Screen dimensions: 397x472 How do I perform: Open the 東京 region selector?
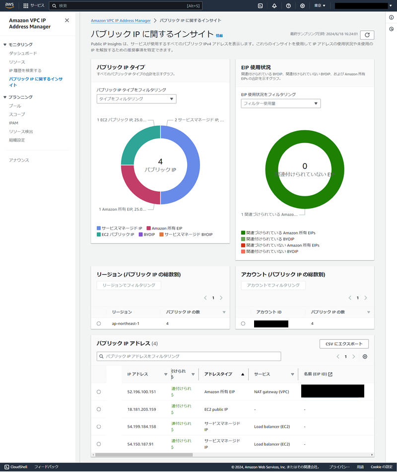[x=320, y=5]
